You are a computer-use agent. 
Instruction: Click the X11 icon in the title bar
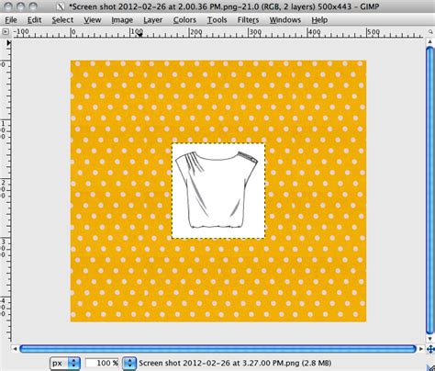click(61, 6)
